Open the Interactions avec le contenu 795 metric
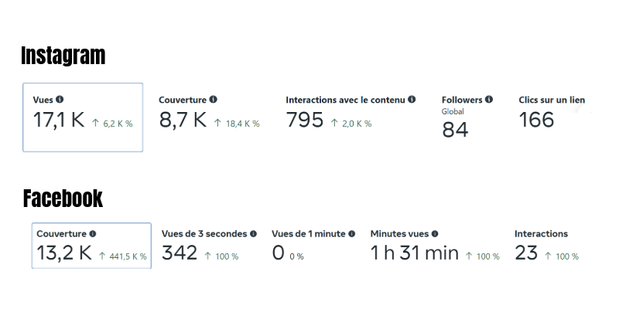Screen dimensions: 619x309 (x=351, y=112)
